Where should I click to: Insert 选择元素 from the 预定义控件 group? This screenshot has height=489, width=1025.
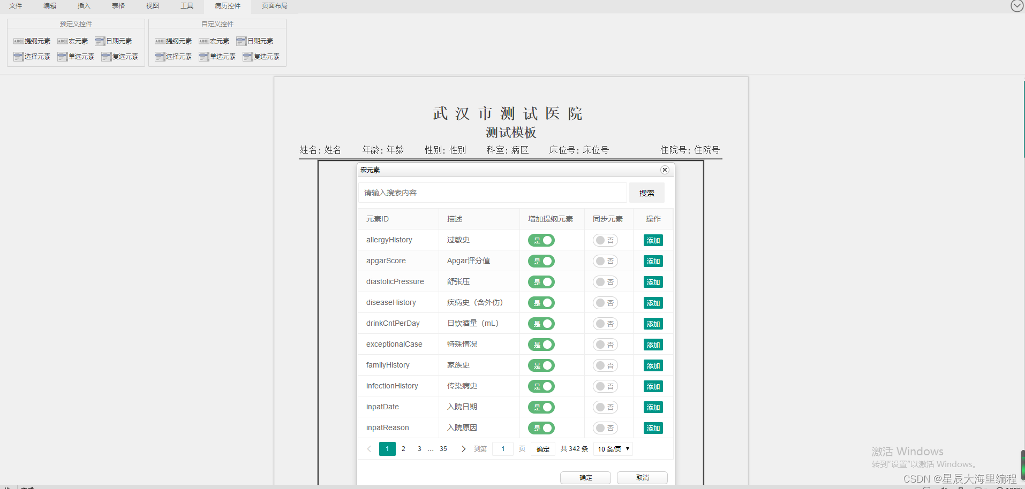(x=32, y=57)
